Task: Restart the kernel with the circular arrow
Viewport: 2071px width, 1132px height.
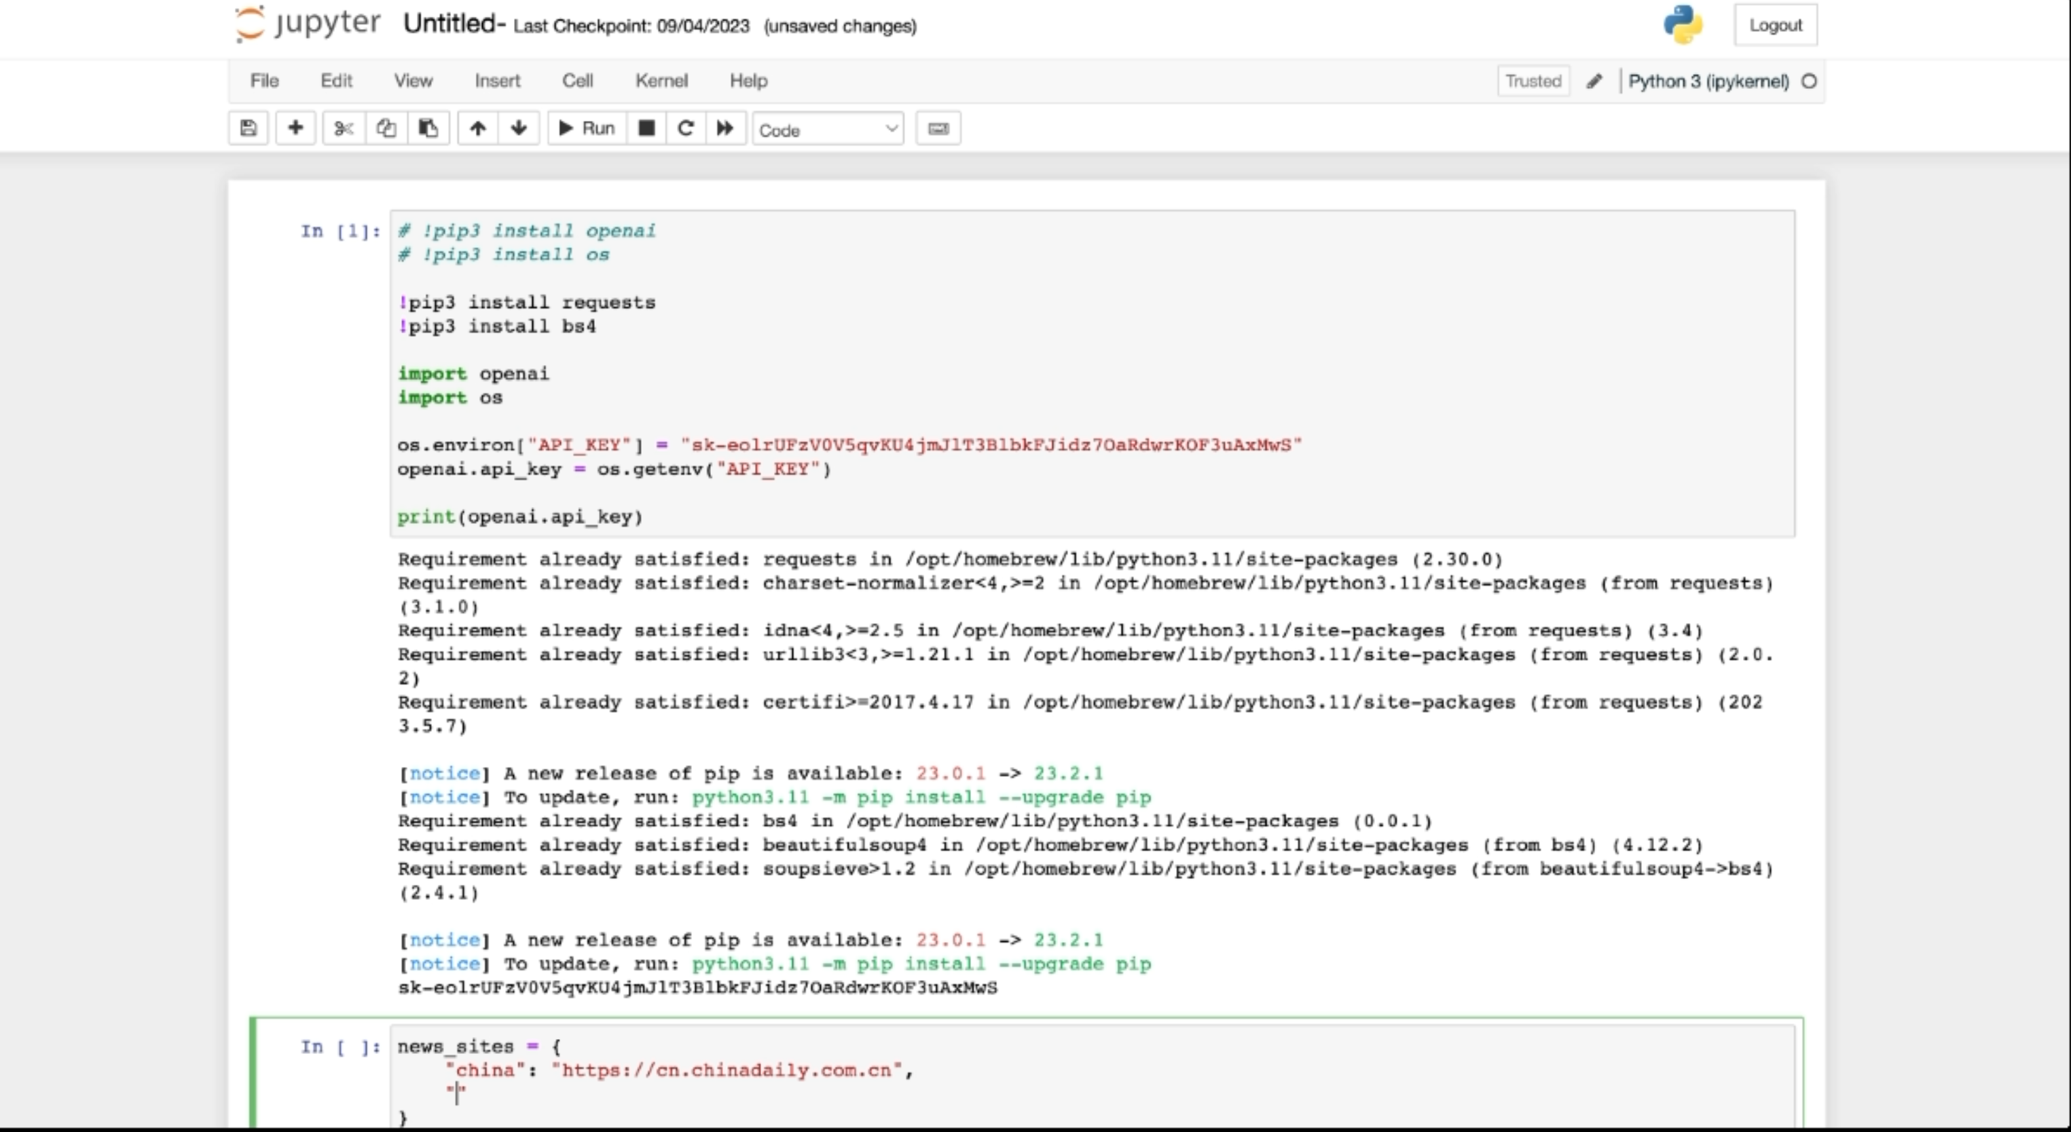Action: 686,128
